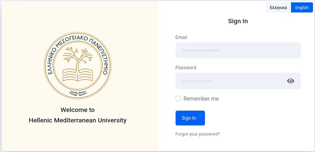Focus the email address input field
Image resolution: width=315 pixels, height=152 pixels.
(238, 50)
